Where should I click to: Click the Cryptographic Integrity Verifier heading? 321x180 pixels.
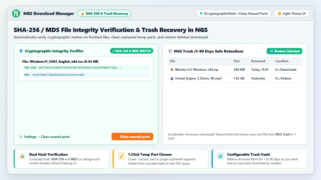pos(54,51)
